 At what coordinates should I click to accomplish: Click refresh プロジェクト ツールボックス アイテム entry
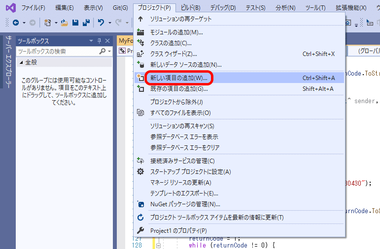(x=239, y=218)
